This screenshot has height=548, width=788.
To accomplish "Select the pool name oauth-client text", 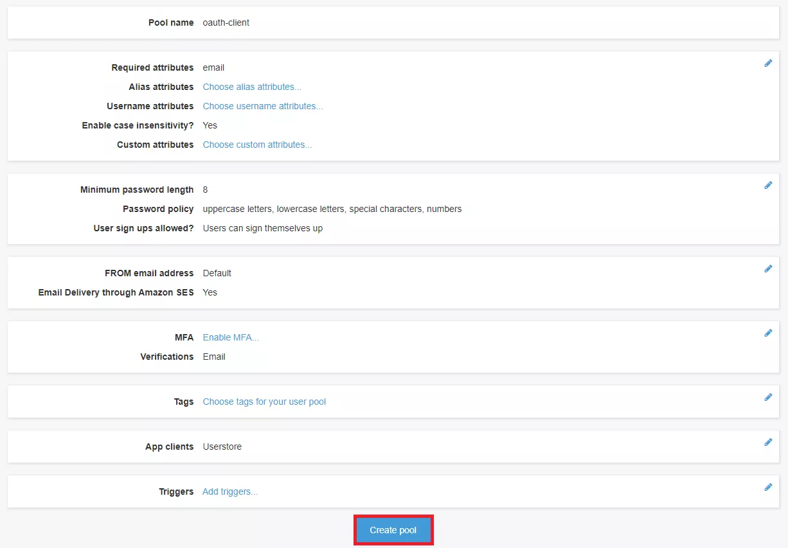I will point(225,22).
